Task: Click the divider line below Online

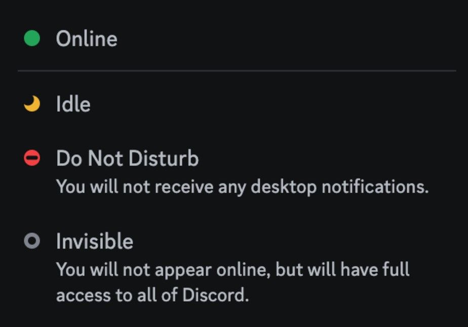Action: pos(237,71)
